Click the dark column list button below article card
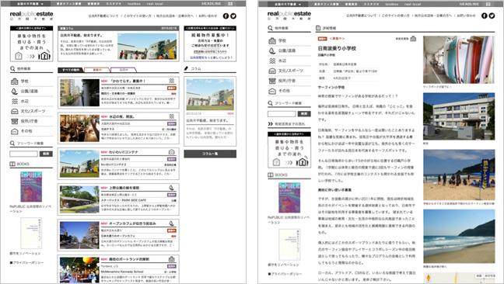 [x=210, y=154]
